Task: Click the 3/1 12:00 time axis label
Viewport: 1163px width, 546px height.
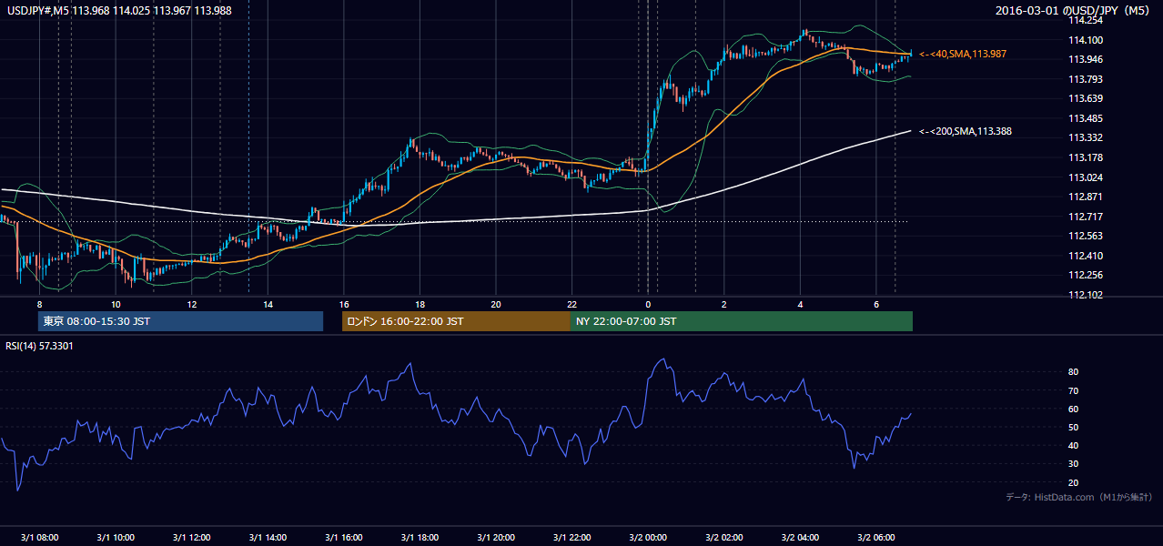Action: [192, 537]
